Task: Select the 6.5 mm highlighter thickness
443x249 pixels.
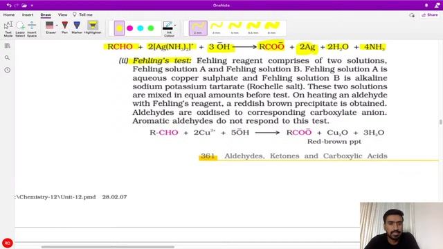Action: (x=253, y=28)
